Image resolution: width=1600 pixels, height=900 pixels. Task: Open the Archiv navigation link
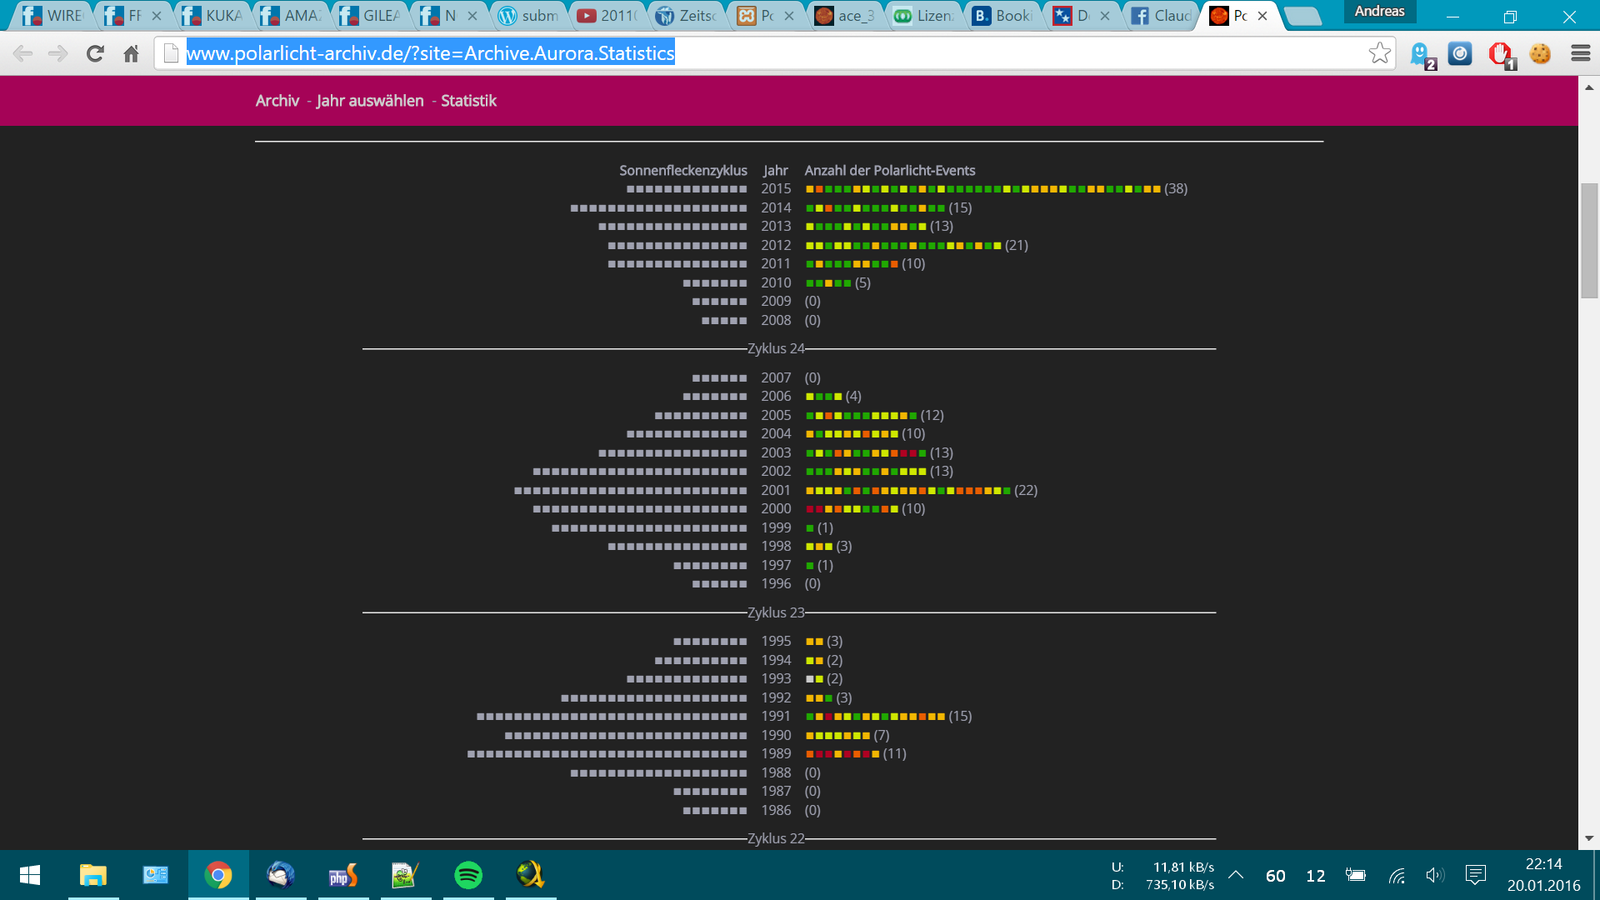pyautogui.click(x=277, y=101)
